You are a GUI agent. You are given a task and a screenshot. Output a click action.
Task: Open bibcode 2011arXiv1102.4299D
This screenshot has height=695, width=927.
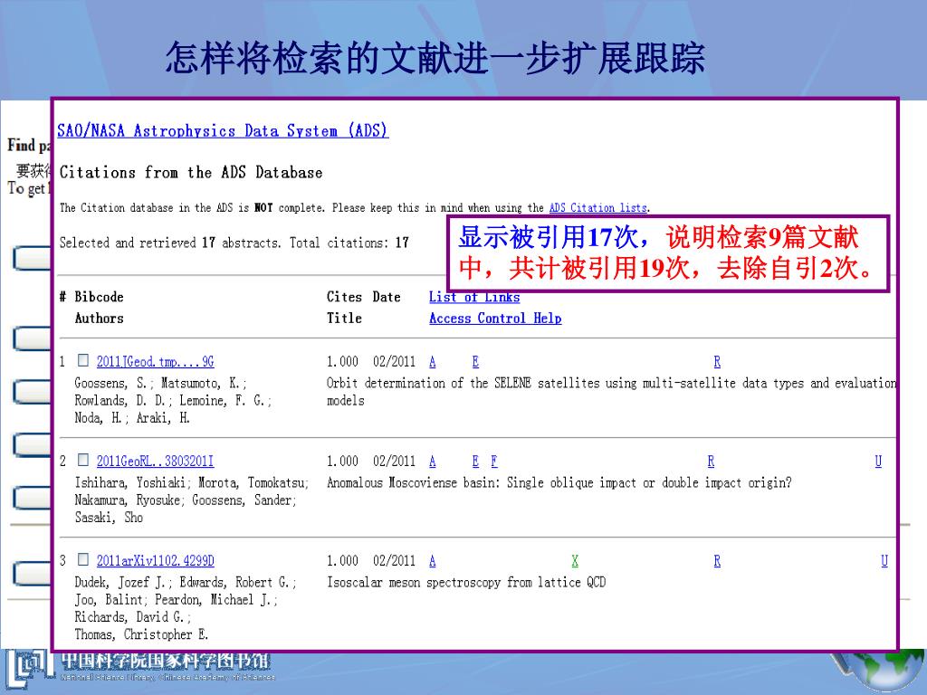[156, 561]
